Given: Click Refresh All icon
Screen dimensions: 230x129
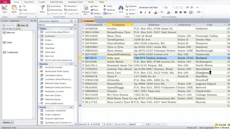Looking at the screenshot, I should click(86, 10).
